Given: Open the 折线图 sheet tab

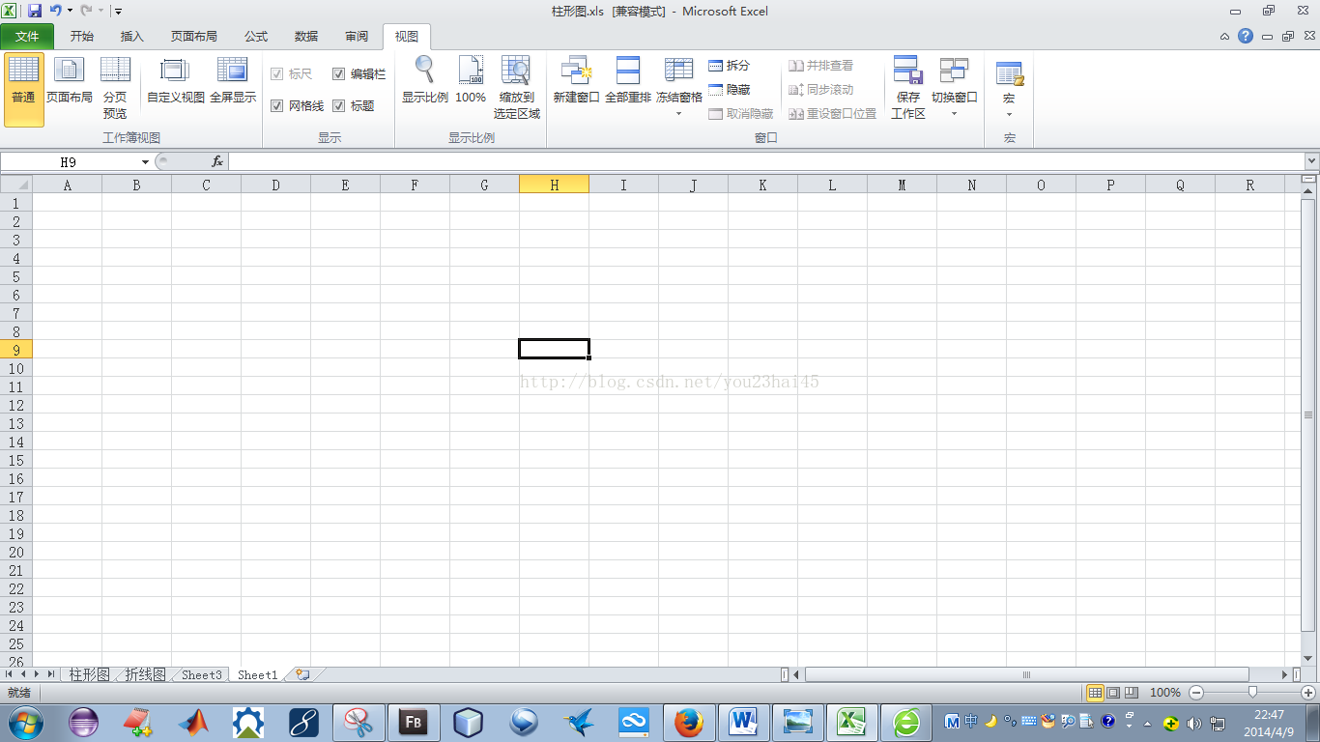Looking at the screenshot, I should coord(145,674).
